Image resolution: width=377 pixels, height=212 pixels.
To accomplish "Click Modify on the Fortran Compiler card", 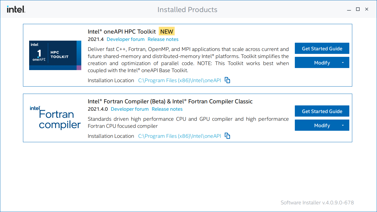I will coord(320,125).
